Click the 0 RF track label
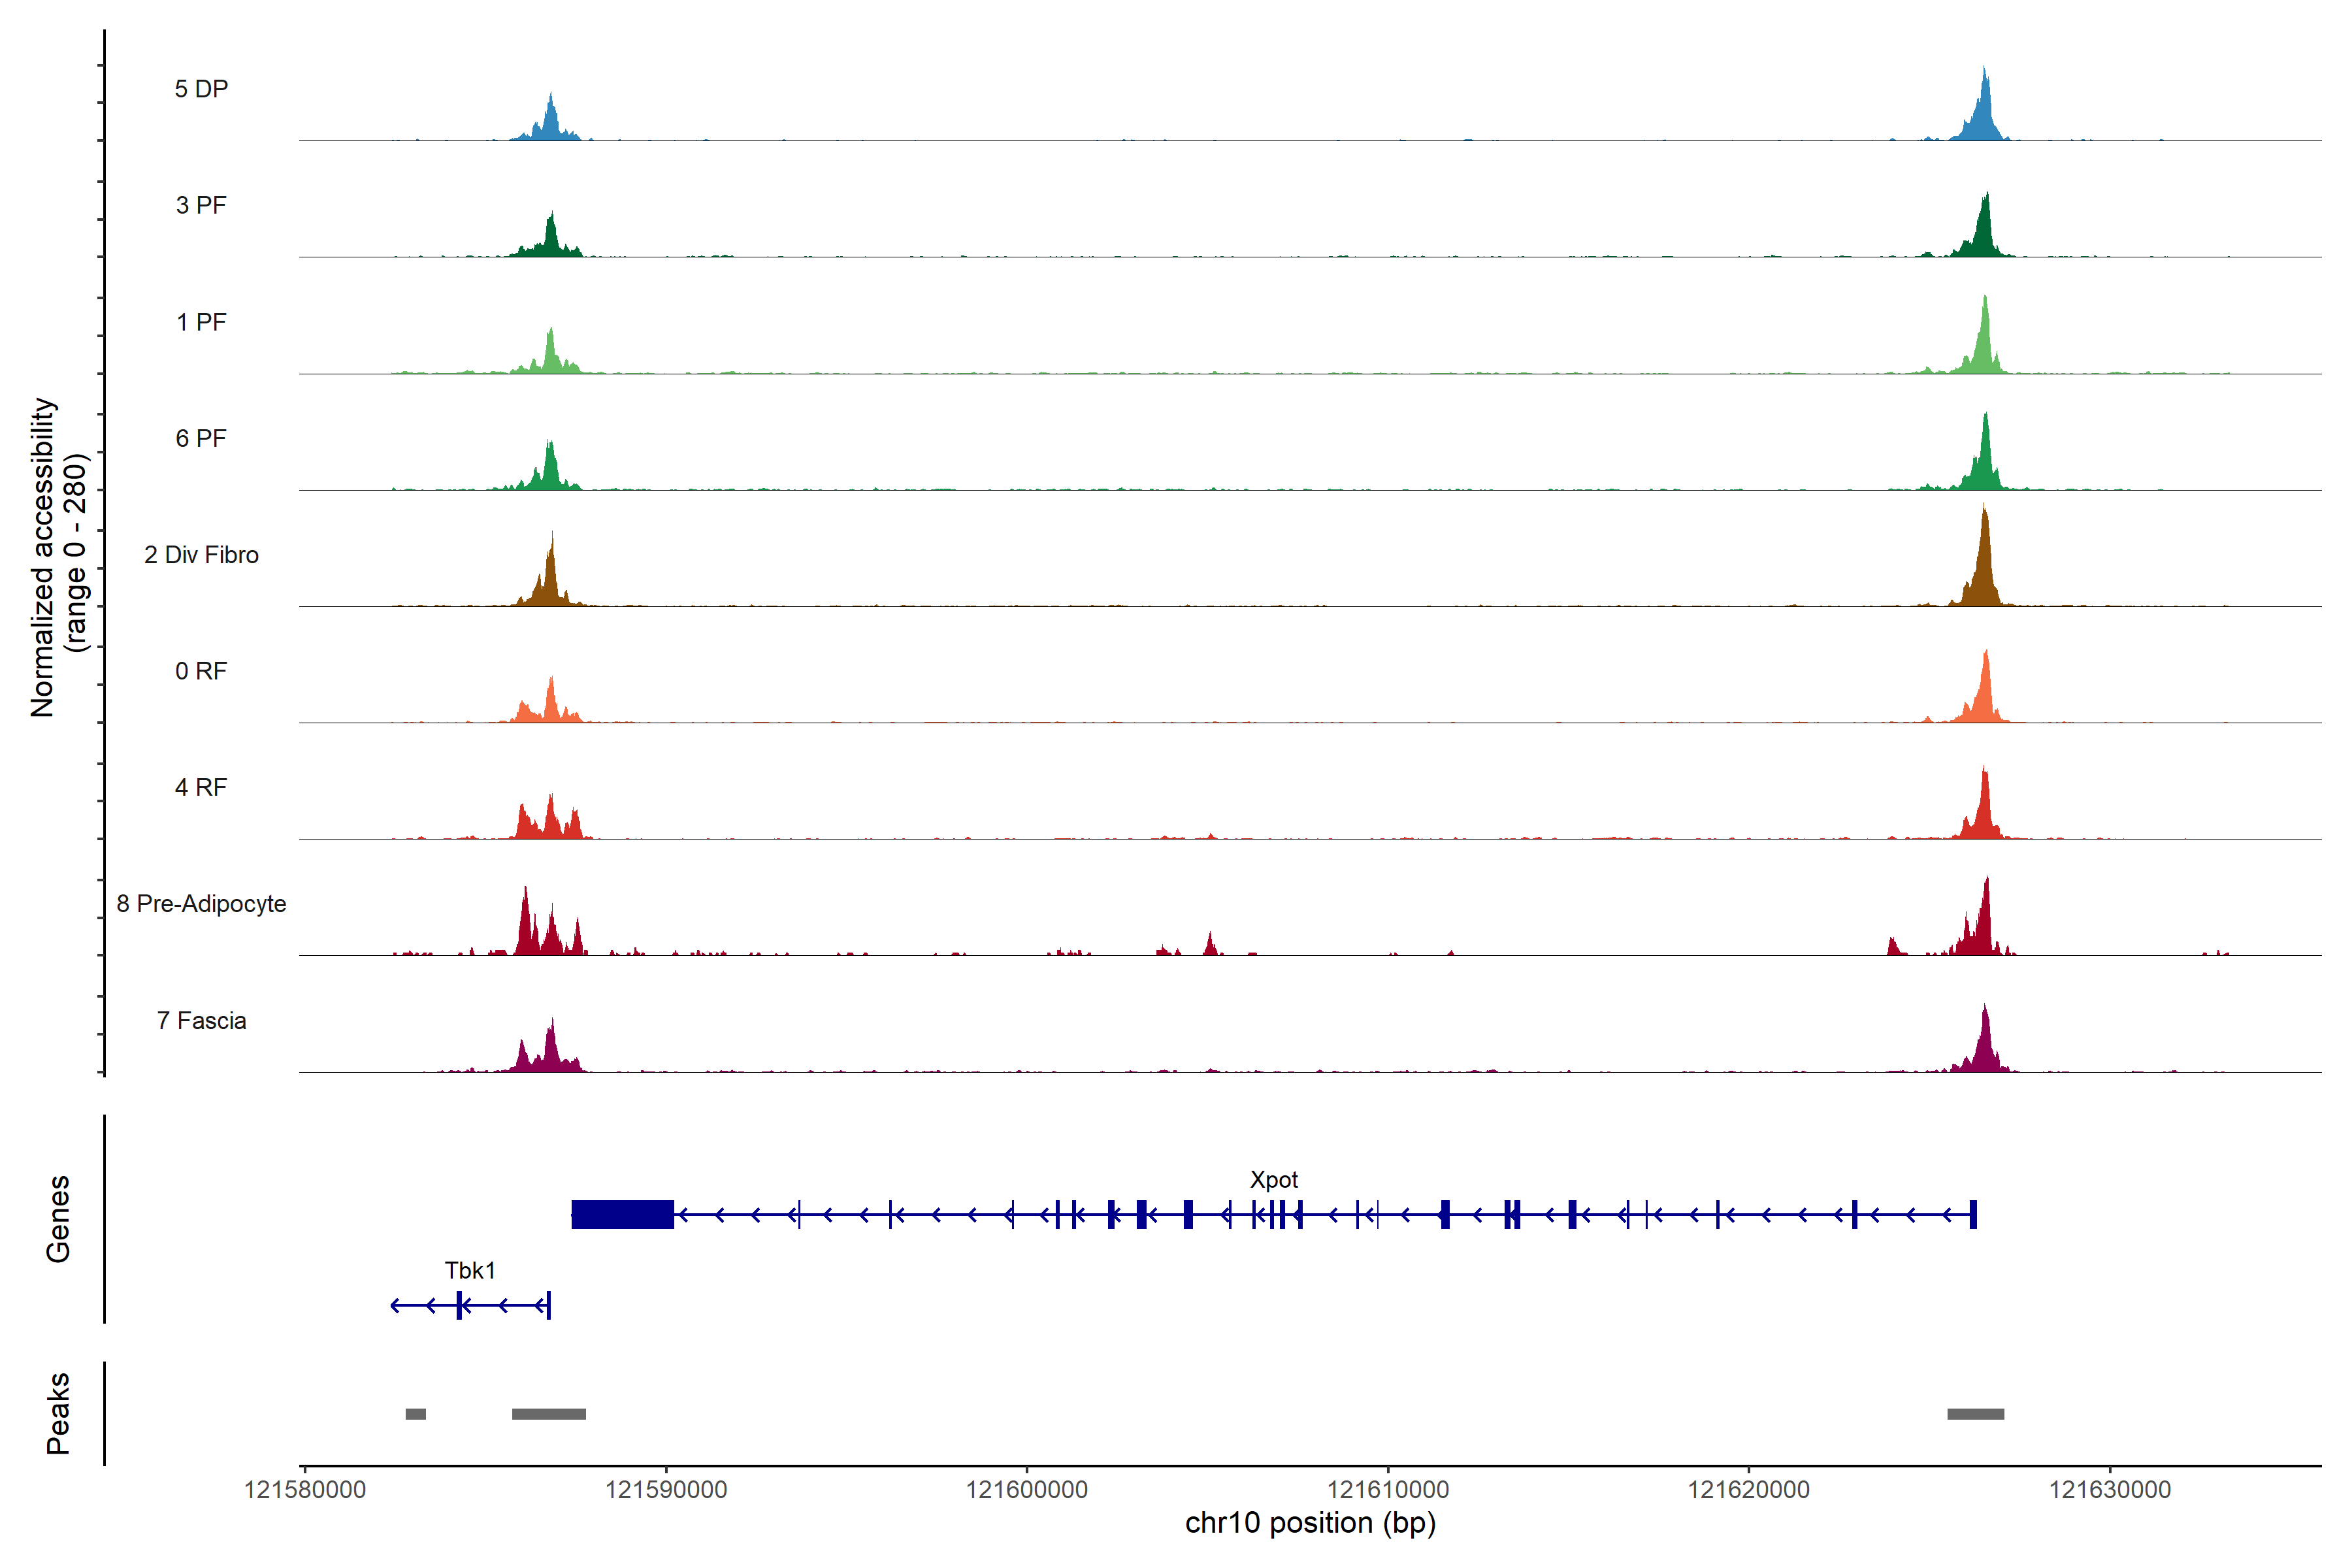2352x1568 pixels. point(201,671)
